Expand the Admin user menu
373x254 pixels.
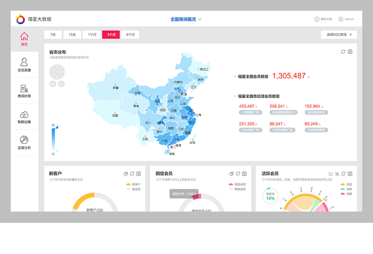point(346,20)
